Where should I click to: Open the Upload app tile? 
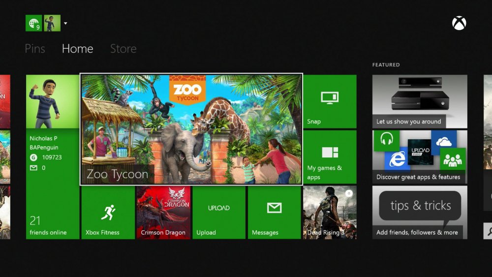click(218, 213)
